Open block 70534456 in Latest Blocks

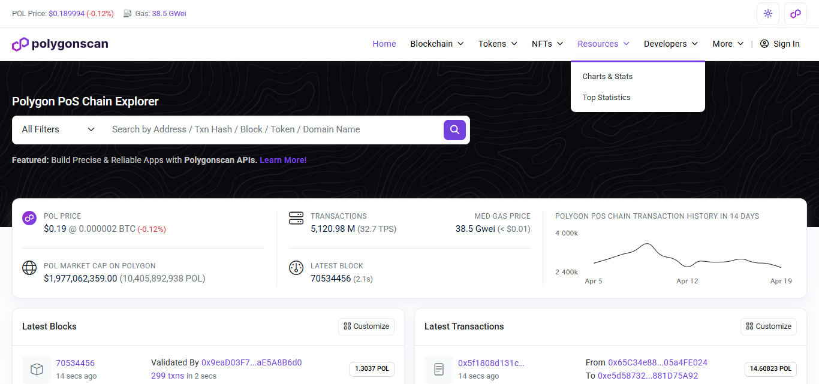[75, 363]
